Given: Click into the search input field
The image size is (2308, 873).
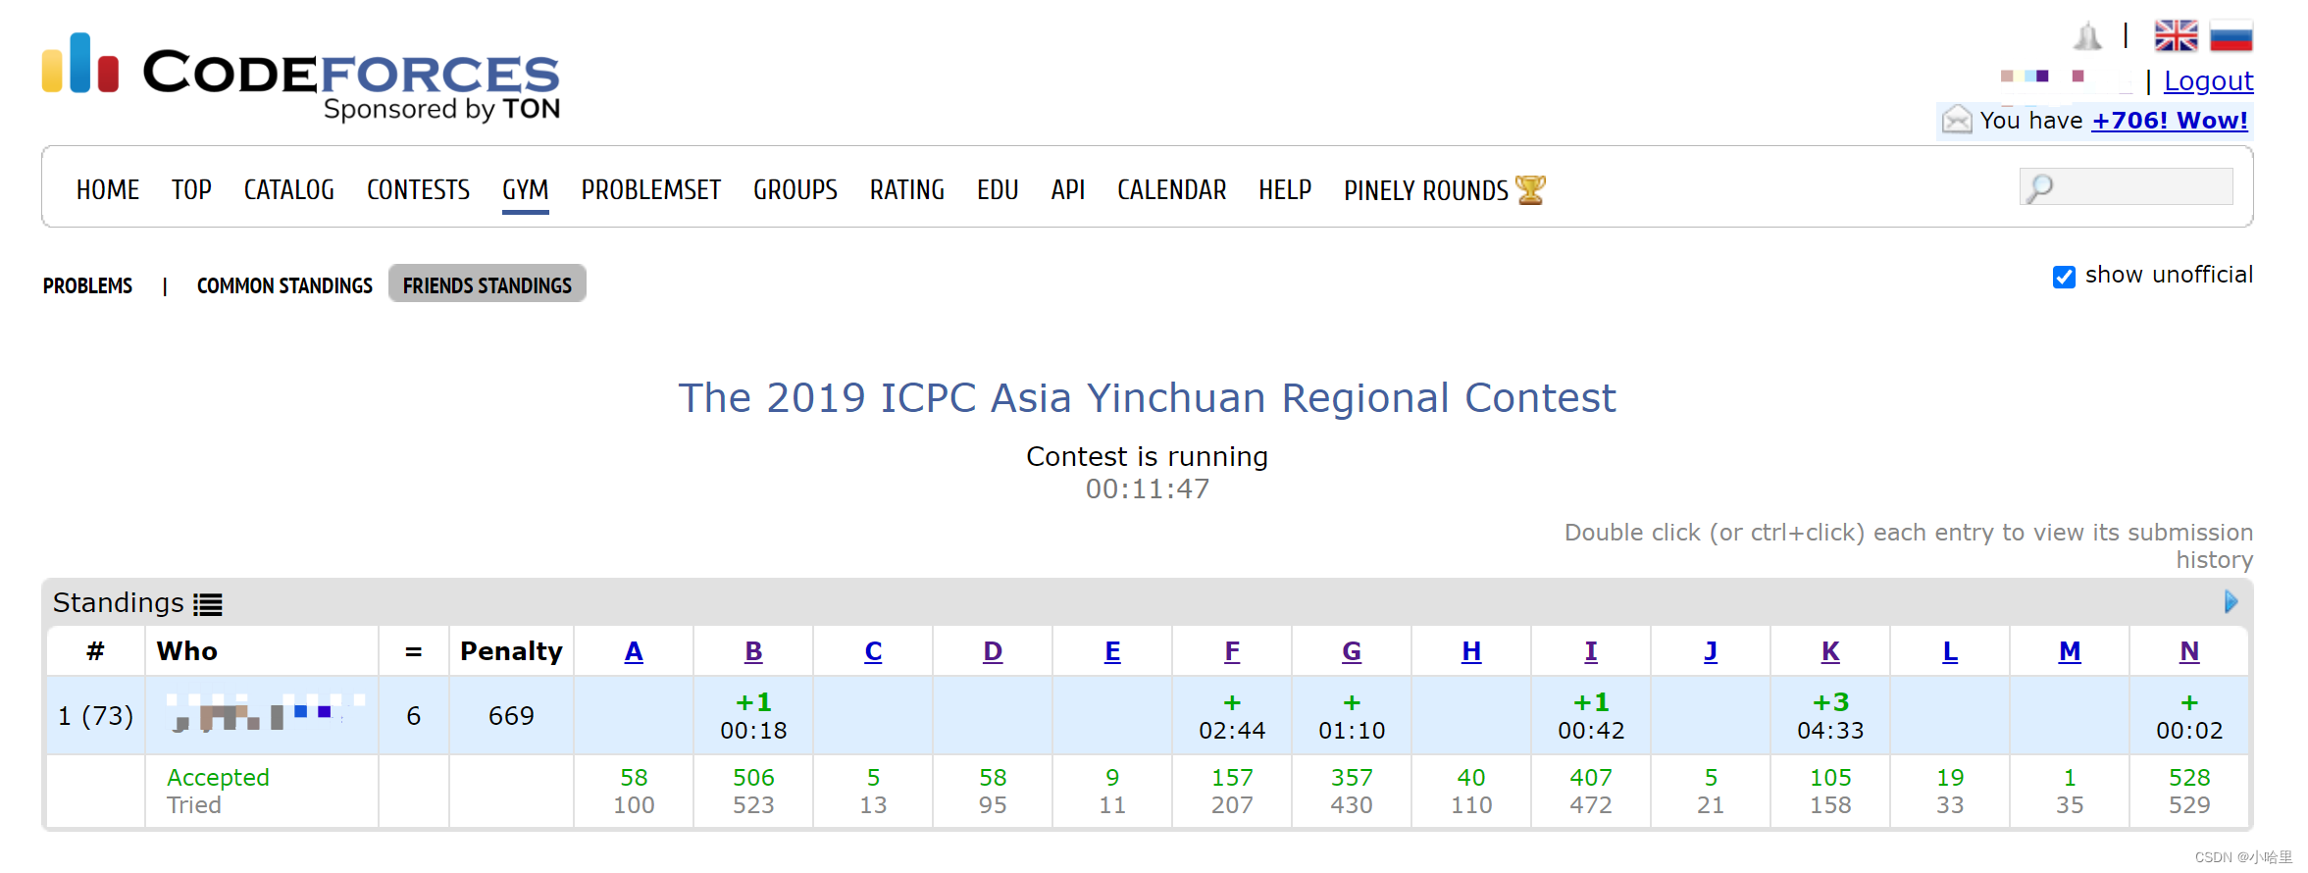Looking at the screenshot, I should (x=2127, y=186).
